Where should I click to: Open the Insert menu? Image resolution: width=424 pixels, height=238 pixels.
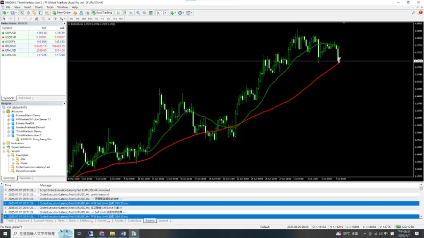pyautogui.click(x=27, y=7)
